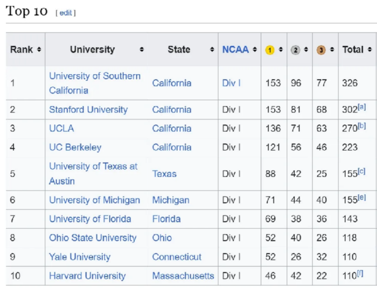Click footnote [c] beside Texas total
This screenshot has height=289, width=377.
click(x=362, y=171)
